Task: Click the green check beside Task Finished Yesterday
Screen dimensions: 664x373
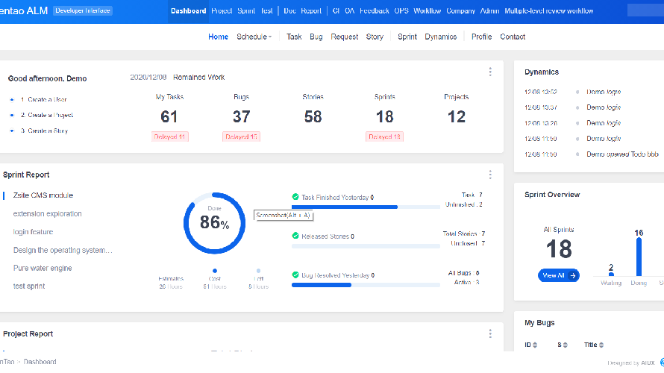Action: [x=295, y=197]
